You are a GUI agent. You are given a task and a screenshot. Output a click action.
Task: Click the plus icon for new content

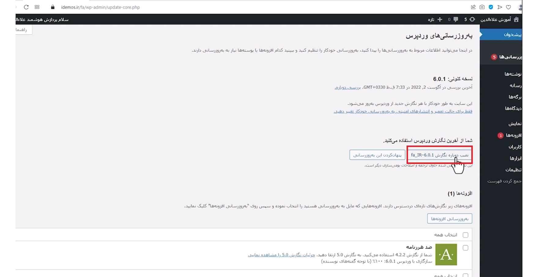click(x=440, y=20)
